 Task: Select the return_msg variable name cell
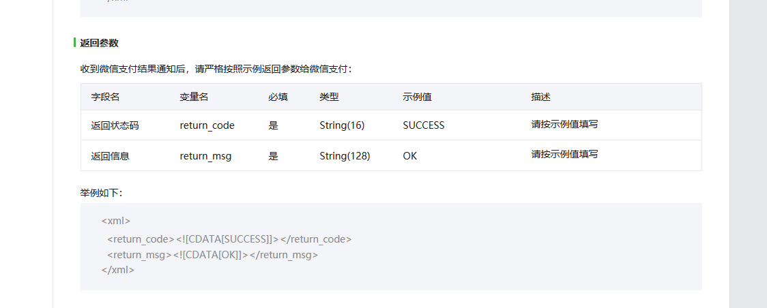pos(205,156)
